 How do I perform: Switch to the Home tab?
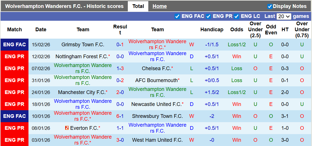coord(159,6)
